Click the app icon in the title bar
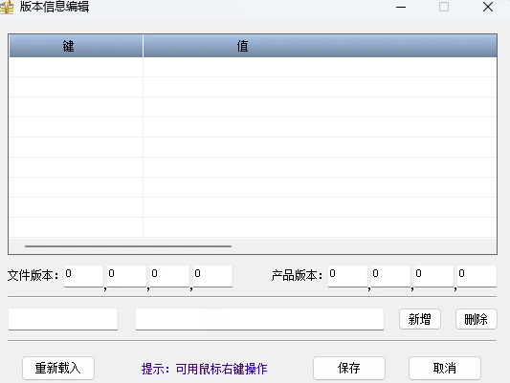Viewport: 510px width, 383px height. coord(7,7)
